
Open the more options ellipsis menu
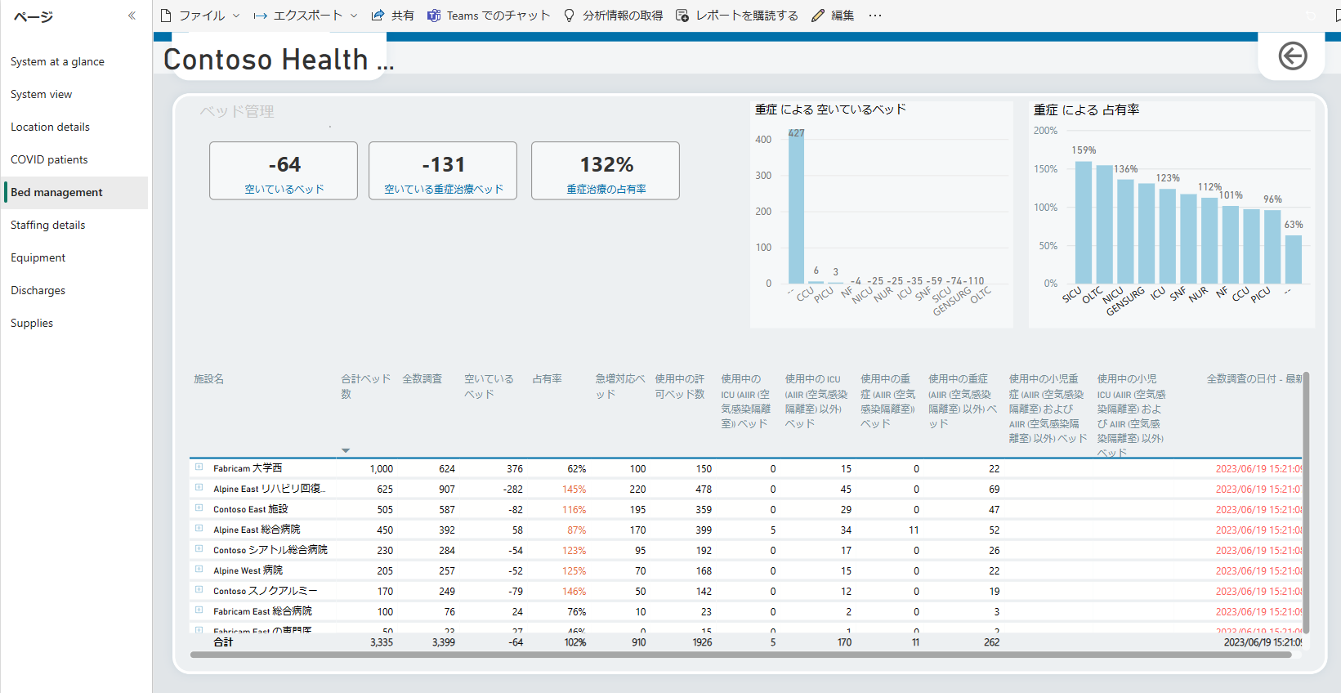tap(875, 16)
